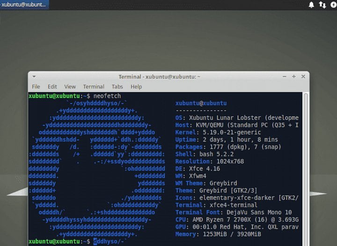Click the Uptime: 2 days line
Screen dimensions: 337x246
[227, 140]
